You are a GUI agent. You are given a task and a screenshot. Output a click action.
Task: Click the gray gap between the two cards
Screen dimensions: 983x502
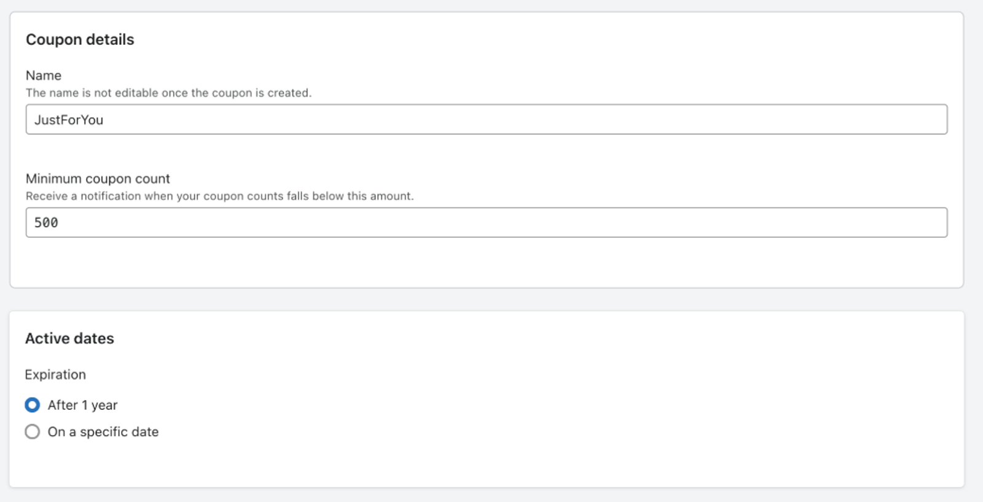487,299
